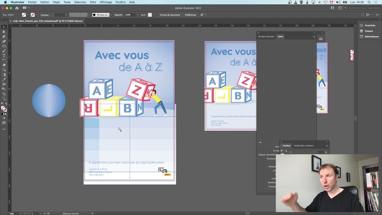Swap fill and stroke colors

point(6,104)
